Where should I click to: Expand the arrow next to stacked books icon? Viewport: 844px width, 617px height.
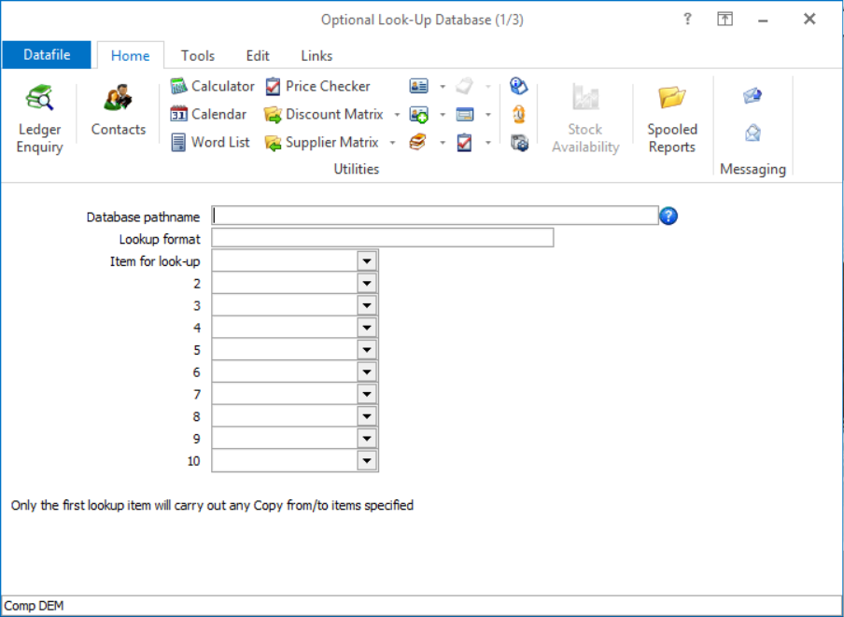click(443, 143)
